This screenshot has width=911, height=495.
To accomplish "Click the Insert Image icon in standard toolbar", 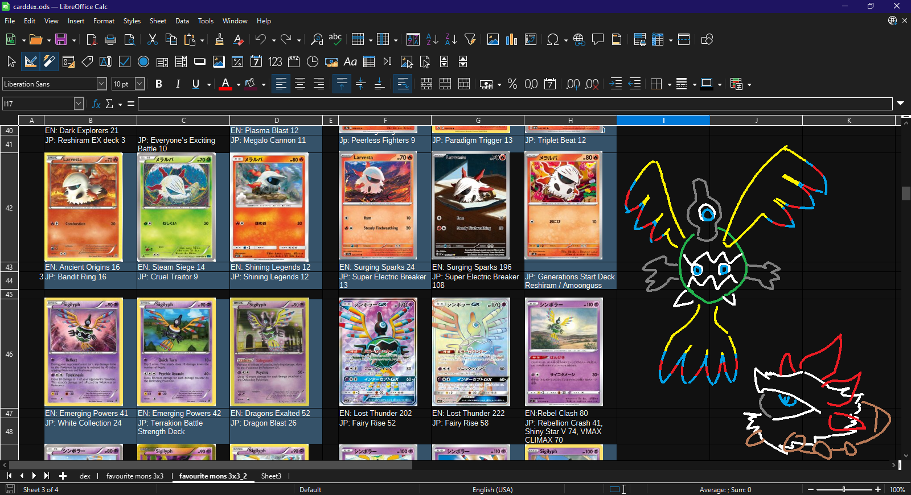I will (x=493, y=39).
